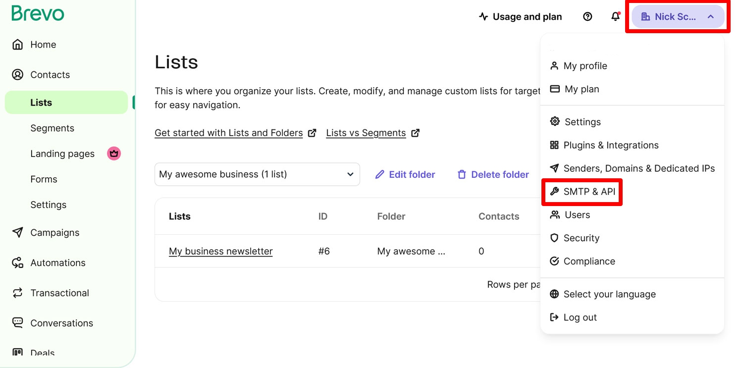This screenshot has width=743, height=368.
Task: Click the Contacts person icon in sidebar
Action: [17, 75]
